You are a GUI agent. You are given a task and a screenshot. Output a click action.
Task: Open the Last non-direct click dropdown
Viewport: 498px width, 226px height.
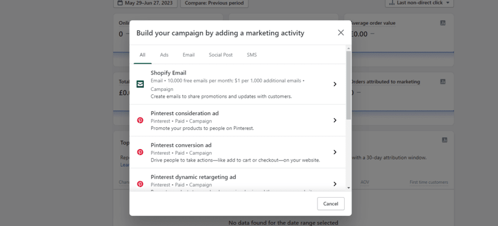[419, 3]
